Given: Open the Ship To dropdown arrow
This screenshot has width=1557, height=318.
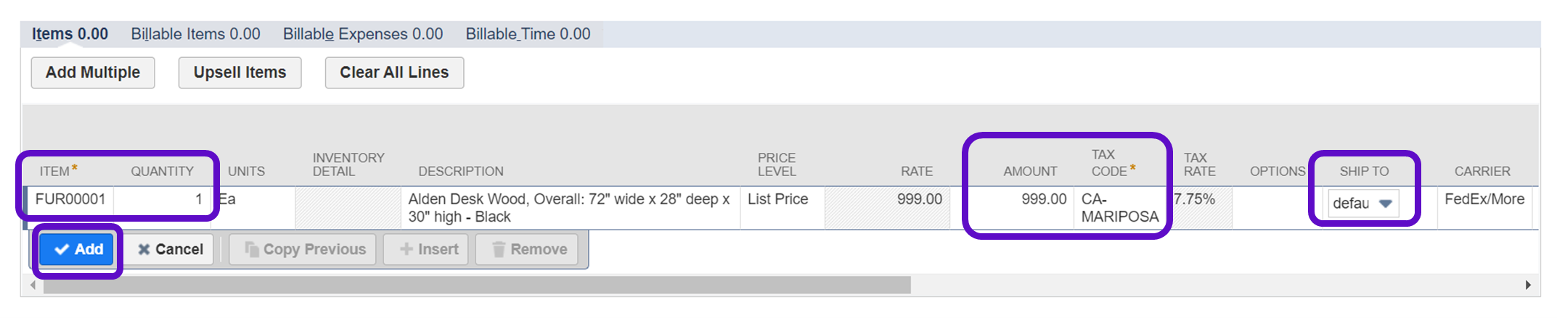Looking at the screenshot, I should (x=1384, y=204).
